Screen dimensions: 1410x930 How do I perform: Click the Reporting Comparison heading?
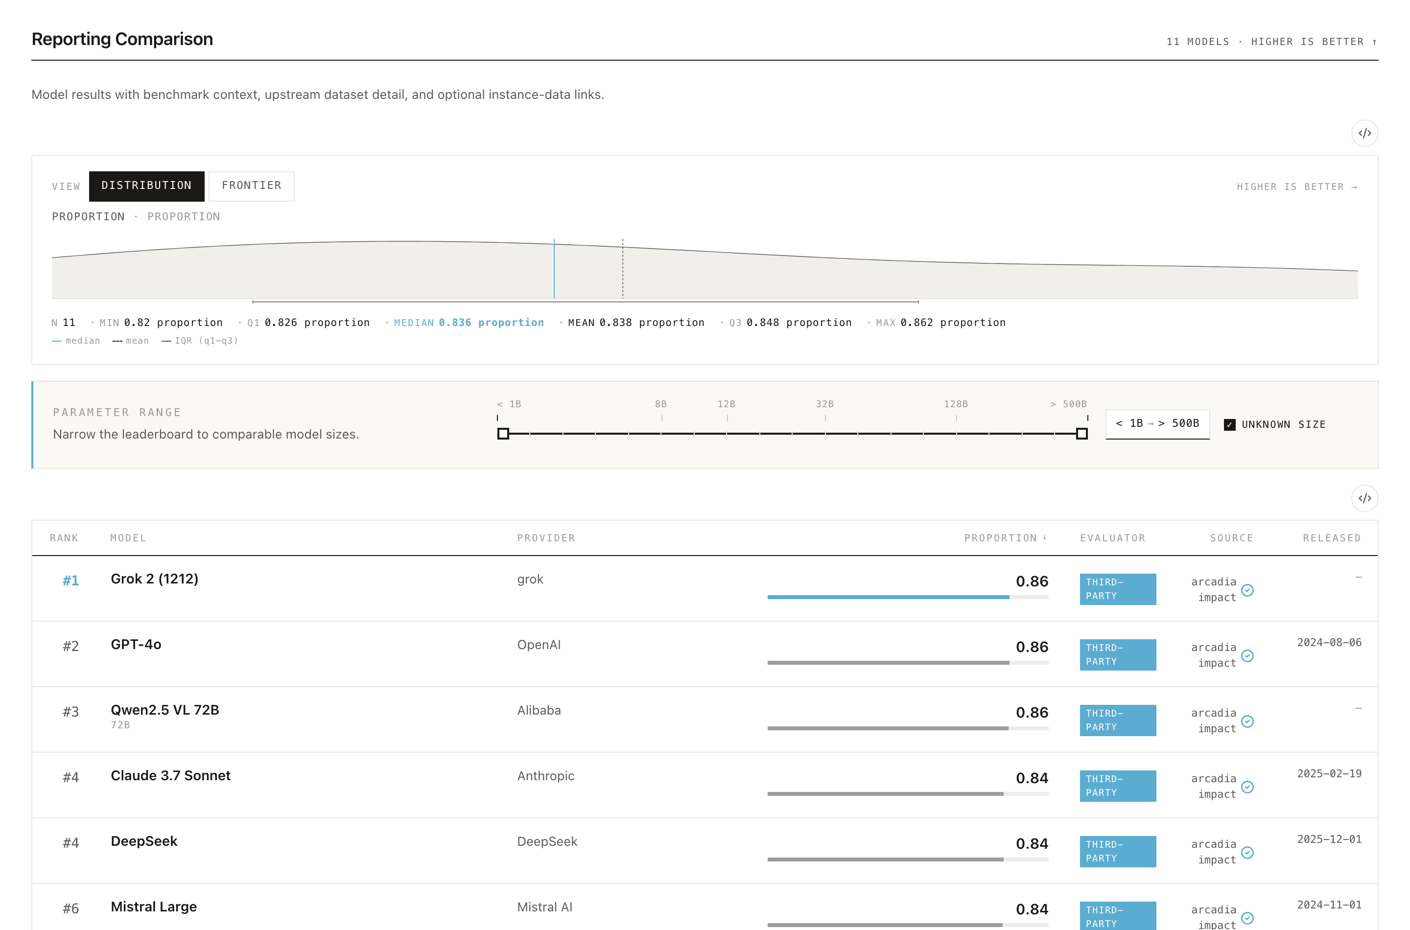[x=122, y=39]
